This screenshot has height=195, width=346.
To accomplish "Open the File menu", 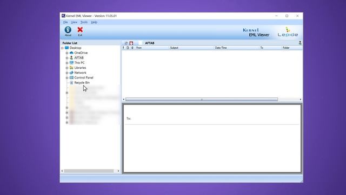I will coord(65,22).
